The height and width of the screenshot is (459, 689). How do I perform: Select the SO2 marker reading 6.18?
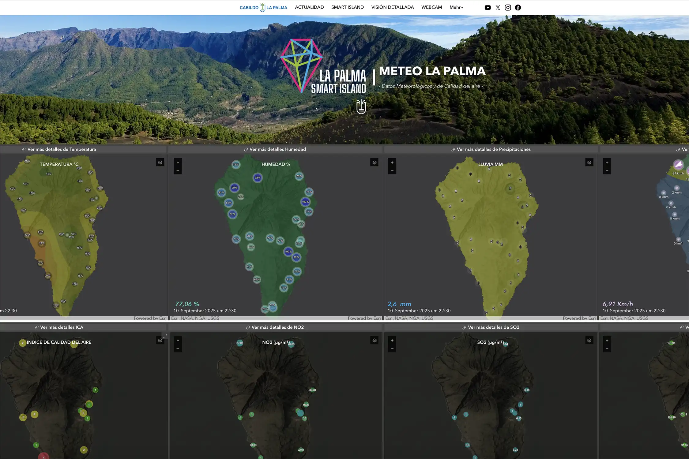tap(527, 390)
